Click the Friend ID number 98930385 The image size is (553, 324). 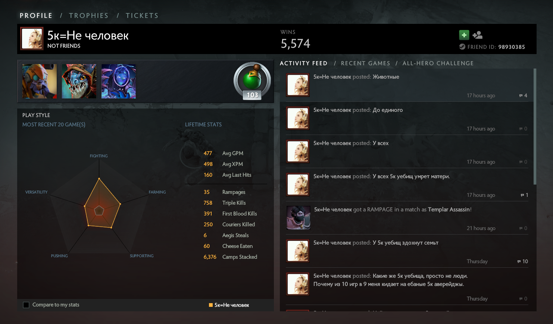tap(512, 47)
